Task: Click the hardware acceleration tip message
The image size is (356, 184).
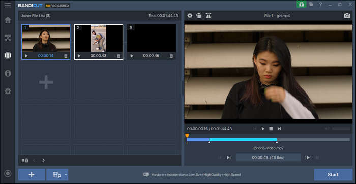Action: [192, 175]
